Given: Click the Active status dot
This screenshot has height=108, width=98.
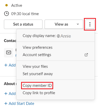Looking at the screenshot, I should point(7,5).
